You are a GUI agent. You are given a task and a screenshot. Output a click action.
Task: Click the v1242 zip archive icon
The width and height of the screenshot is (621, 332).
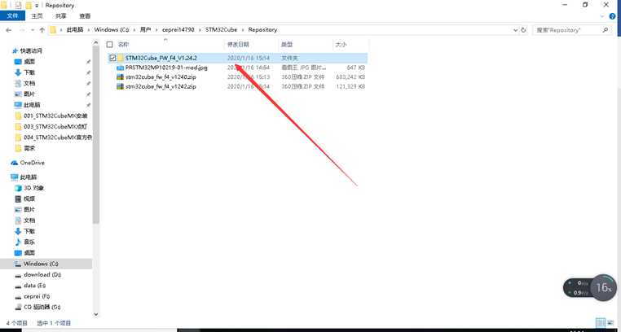coord(121,86)
